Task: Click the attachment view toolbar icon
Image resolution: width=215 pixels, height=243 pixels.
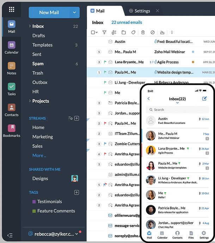Action: pyautogui.click(x=114, y=32)
